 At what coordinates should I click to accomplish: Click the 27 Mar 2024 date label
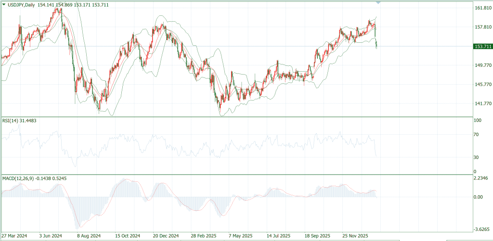click(14, 236)
